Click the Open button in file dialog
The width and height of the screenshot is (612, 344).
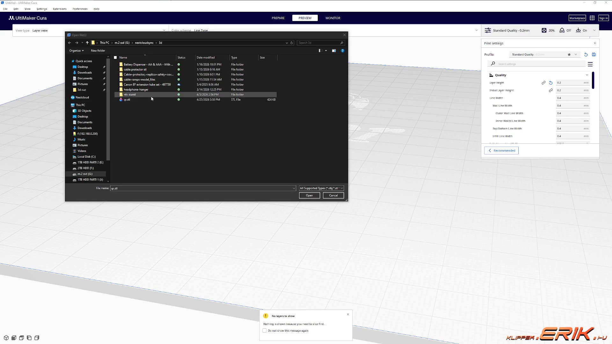[309, 196]
